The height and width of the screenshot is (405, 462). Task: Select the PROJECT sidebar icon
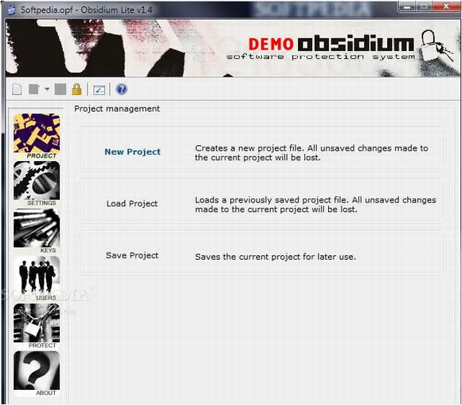coord(37,136)
